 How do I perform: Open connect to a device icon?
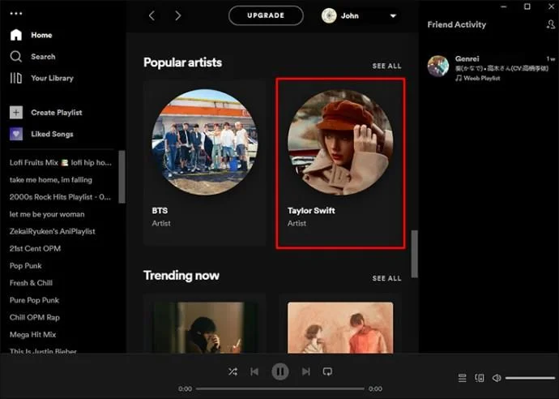tap(480, 378)
